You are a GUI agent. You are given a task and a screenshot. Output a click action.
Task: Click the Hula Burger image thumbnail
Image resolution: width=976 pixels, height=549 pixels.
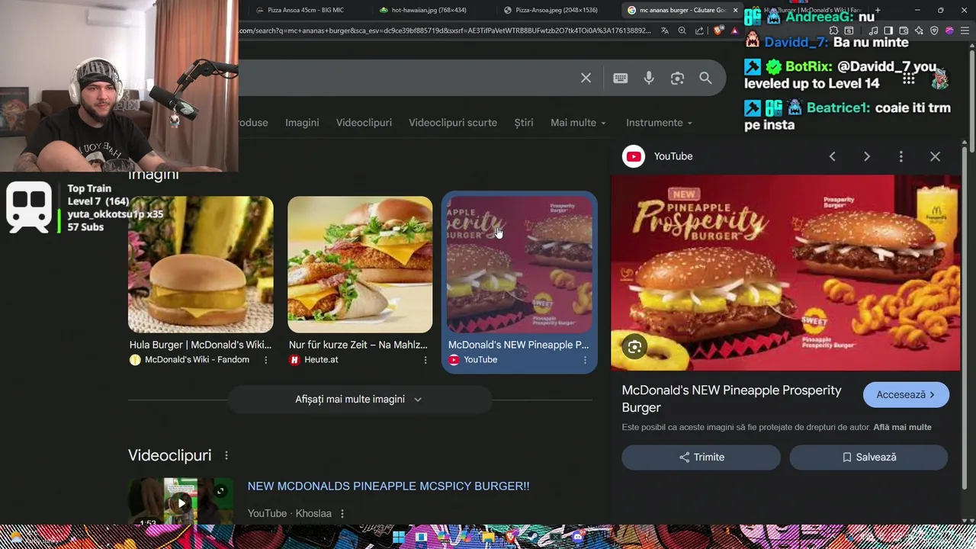click(201, 265)
